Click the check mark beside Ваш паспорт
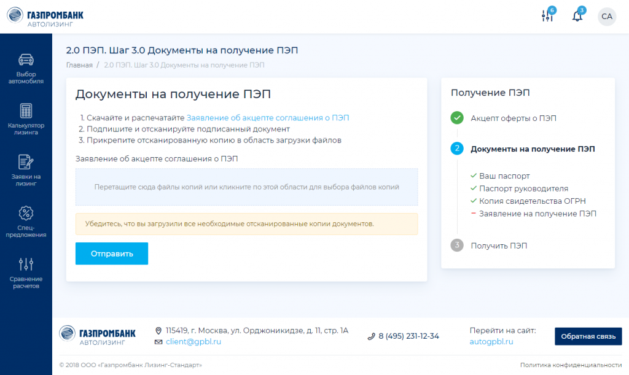This screenshot has height=375, width=629. click(x=474, y=176)
